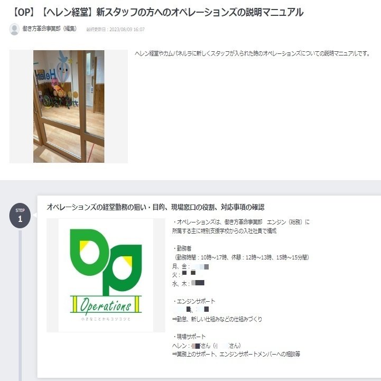This screenshot has width=381, height=381.
Task: Click the 月、金 schedule line
Action: [x=190, y=266]
